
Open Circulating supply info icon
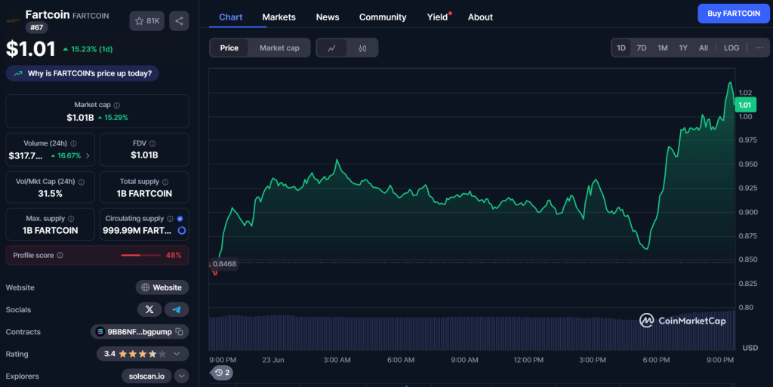[x=170, y=219]
